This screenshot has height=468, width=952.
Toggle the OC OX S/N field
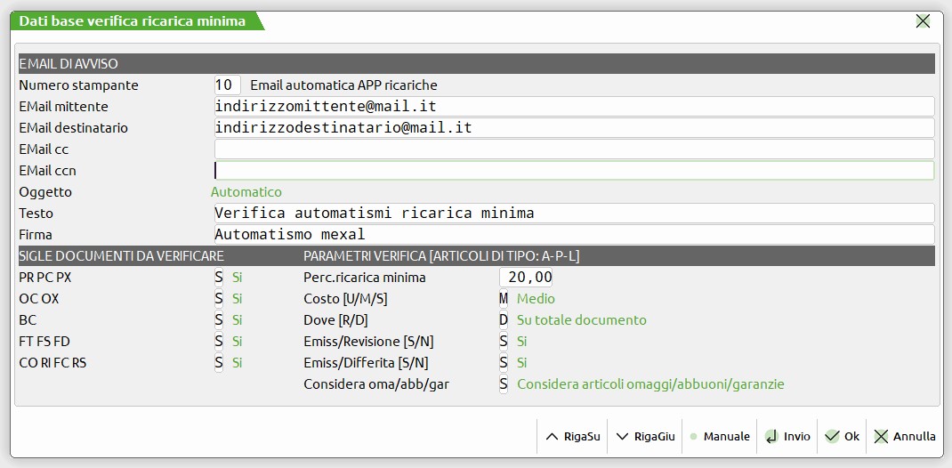[x=219, y=299]
